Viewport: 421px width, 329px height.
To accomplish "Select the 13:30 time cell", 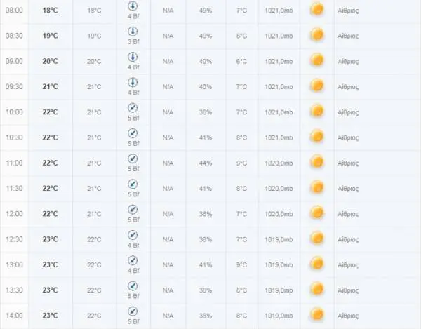I will coord(14,290).
